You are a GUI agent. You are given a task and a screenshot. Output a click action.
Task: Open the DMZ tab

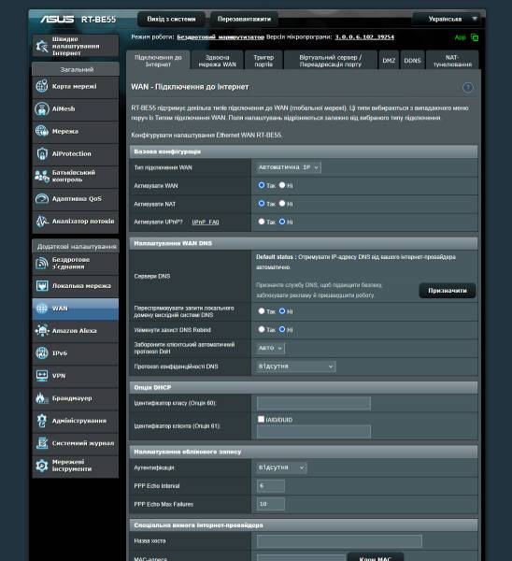[389, 61]
